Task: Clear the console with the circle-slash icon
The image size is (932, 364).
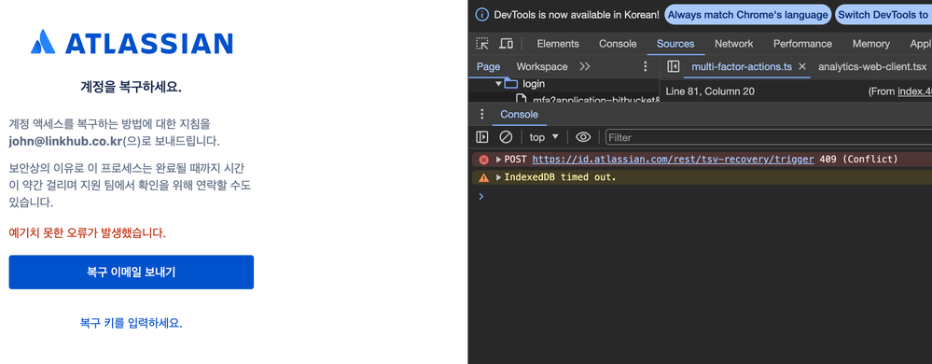Action: click(506, 137)
